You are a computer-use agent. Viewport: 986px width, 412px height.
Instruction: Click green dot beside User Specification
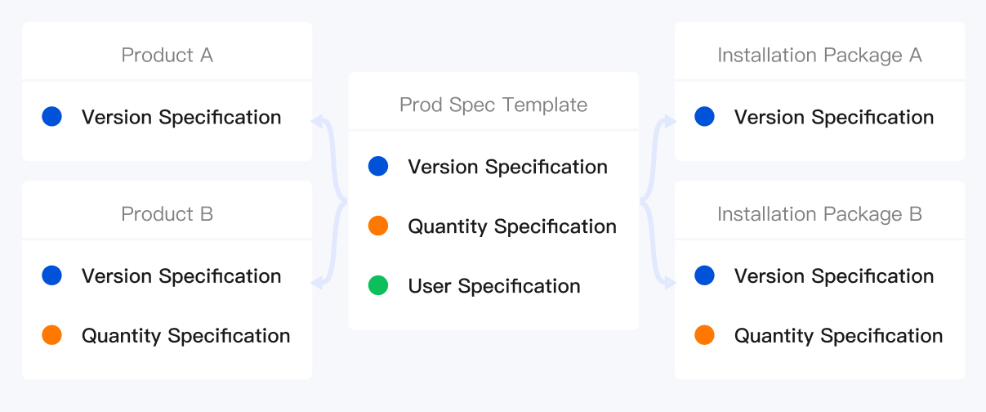coord(378,286)
